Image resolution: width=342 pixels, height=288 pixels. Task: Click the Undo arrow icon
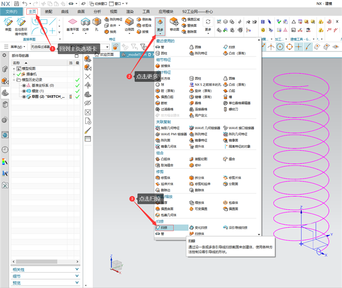pos(25,4)
